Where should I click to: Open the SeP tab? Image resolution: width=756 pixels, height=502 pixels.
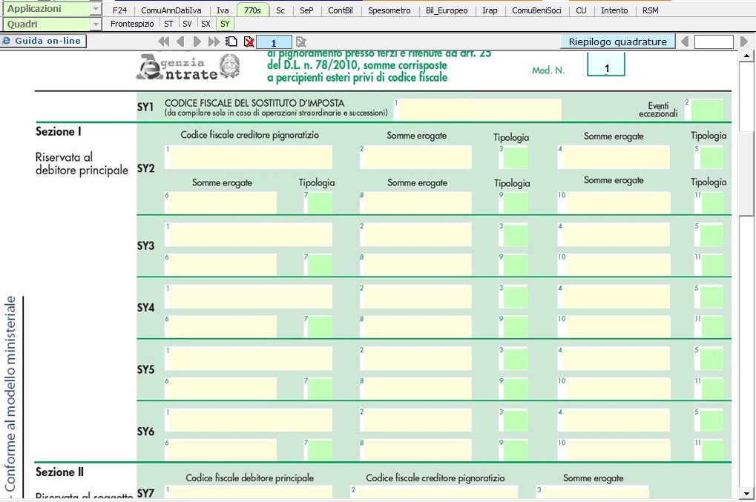306,10
